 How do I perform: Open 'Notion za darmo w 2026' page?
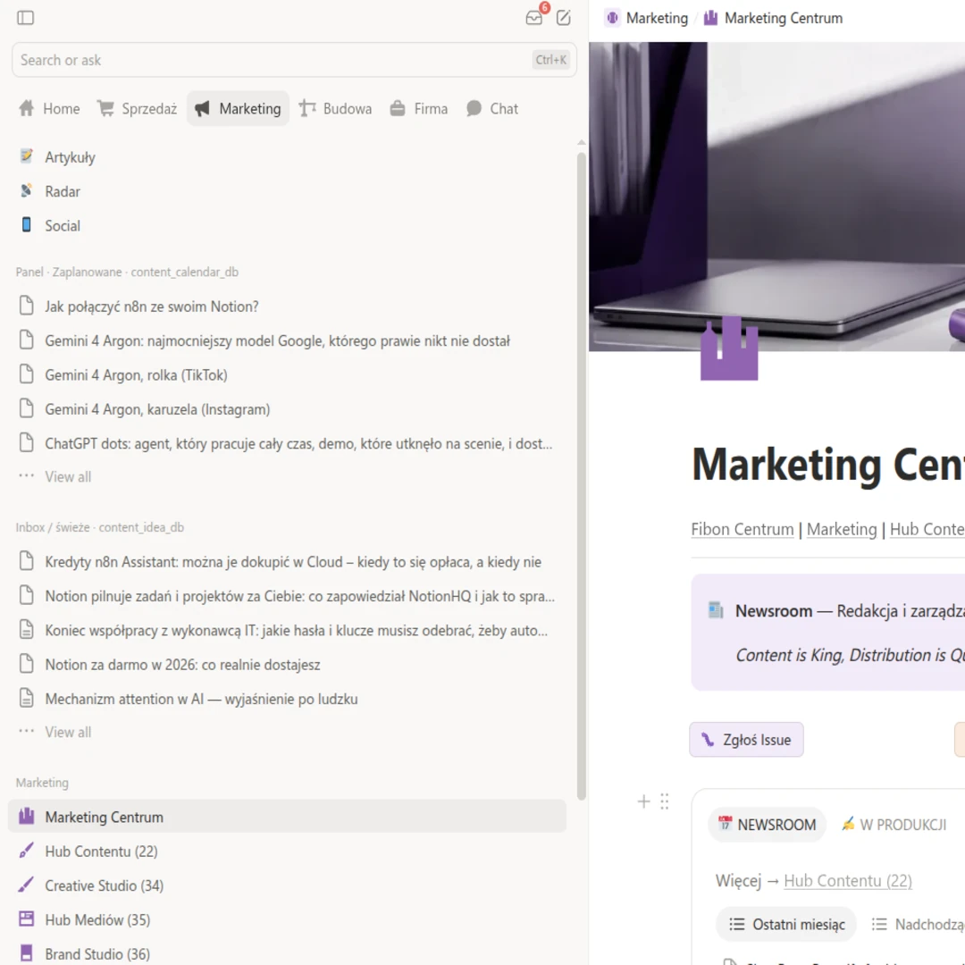pyautogui.click(x=287, y=665)
